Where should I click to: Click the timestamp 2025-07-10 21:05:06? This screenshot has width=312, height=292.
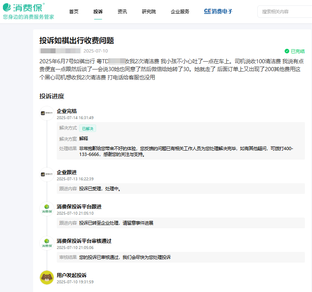coord(75,248)
